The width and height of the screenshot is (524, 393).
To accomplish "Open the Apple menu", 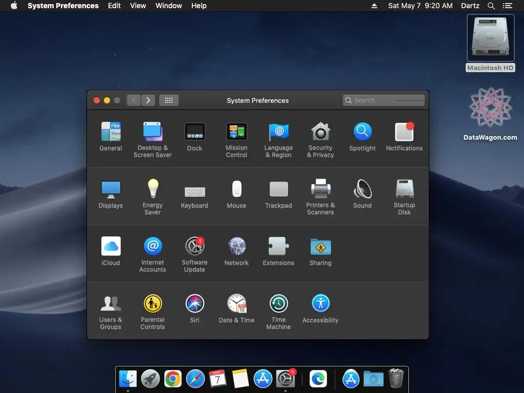I will [x=14, y=6].
